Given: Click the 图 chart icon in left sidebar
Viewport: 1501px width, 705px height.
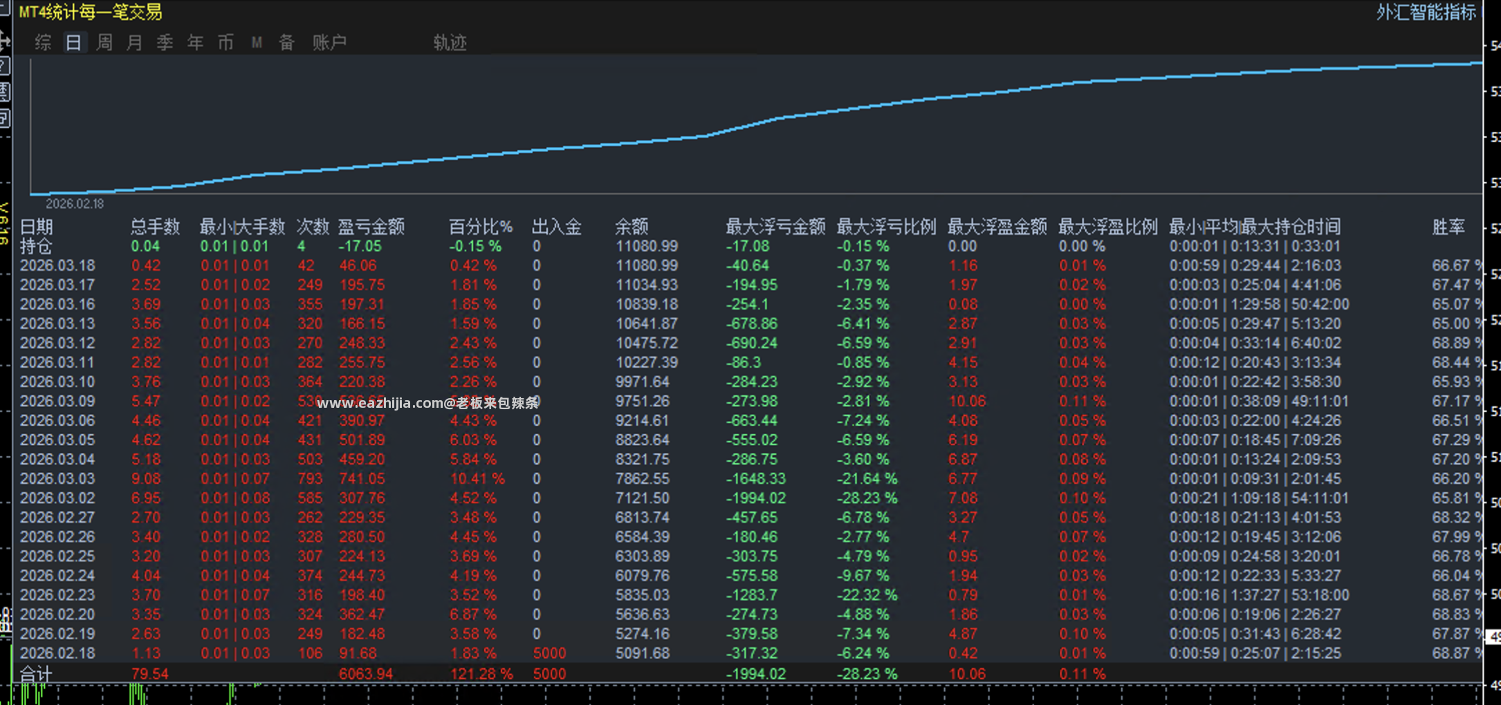Looking at the screenshot, I should [x=4, y=92].
